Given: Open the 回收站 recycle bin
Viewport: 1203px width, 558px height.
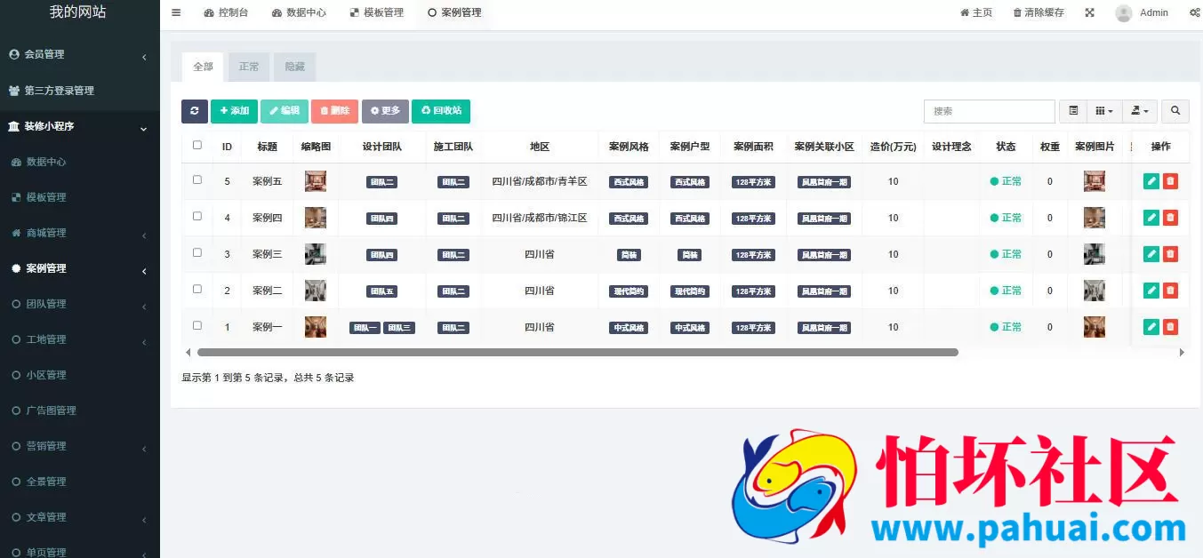Looking at the screenshot, I should (442, 111).
